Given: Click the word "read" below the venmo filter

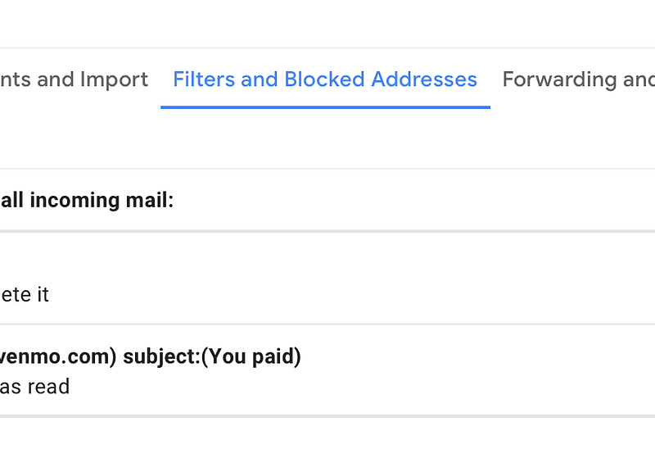Looking at the screenshot, I should coord(48,387).
